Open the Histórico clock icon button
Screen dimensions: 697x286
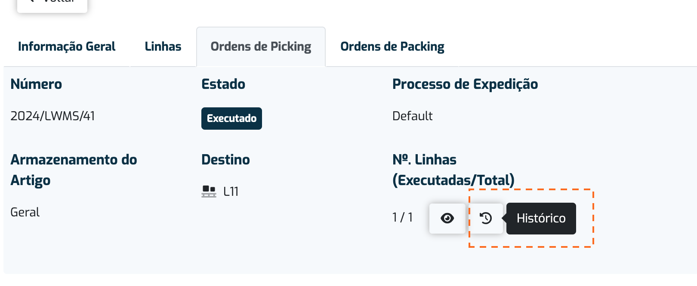(x=486, y=218)
